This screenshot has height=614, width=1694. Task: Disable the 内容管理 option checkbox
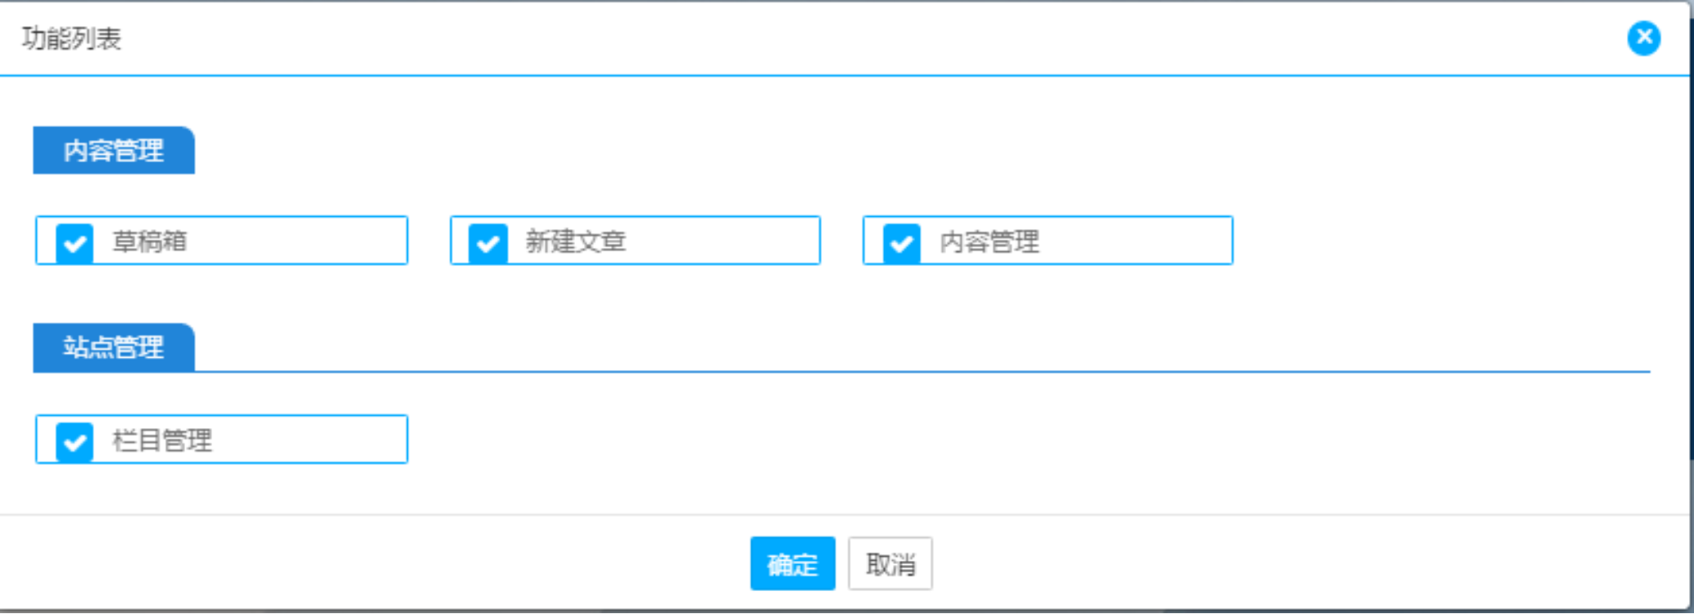(x=901, y=242)
